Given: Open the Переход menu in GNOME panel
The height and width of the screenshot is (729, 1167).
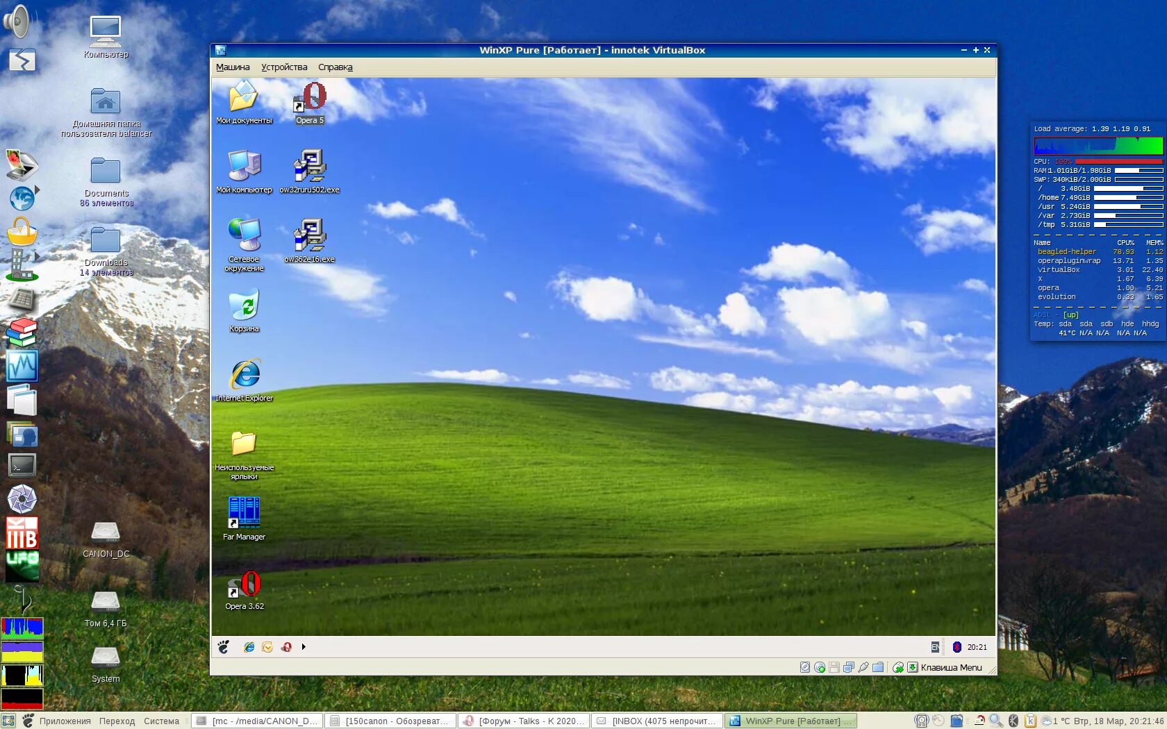Looking at the screenshot, I should pos(117,721).
